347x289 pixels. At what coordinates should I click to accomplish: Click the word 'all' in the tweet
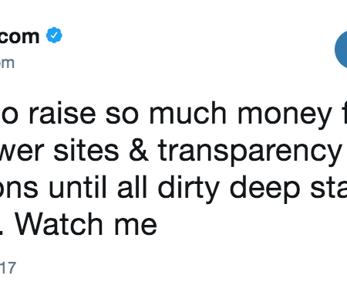132,187
